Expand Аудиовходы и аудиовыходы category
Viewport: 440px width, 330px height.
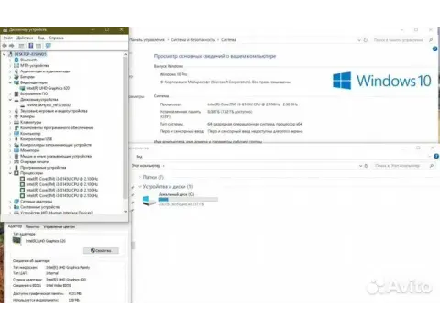10,71
